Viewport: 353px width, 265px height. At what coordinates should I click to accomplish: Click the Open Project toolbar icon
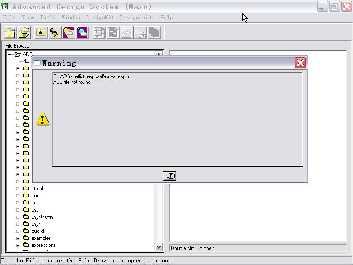click(x=24, y=33)
